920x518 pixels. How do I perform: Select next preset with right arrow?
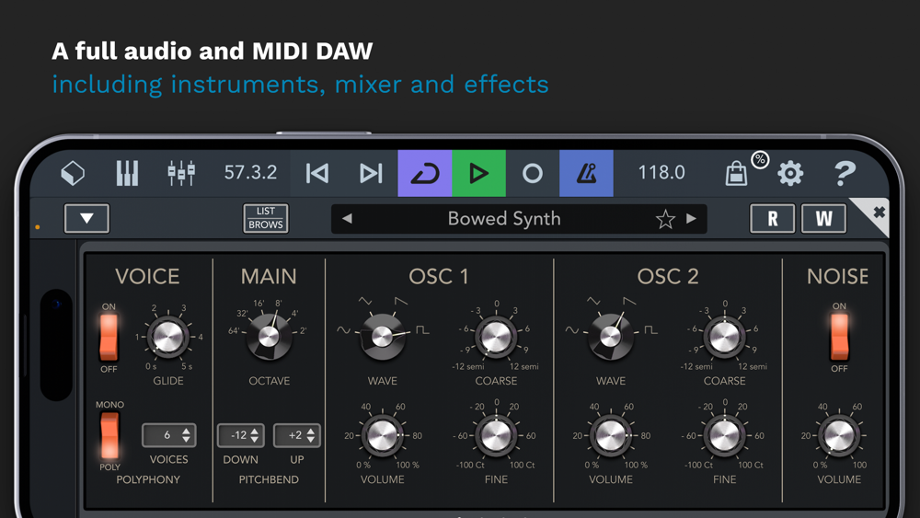click(691, 219)
